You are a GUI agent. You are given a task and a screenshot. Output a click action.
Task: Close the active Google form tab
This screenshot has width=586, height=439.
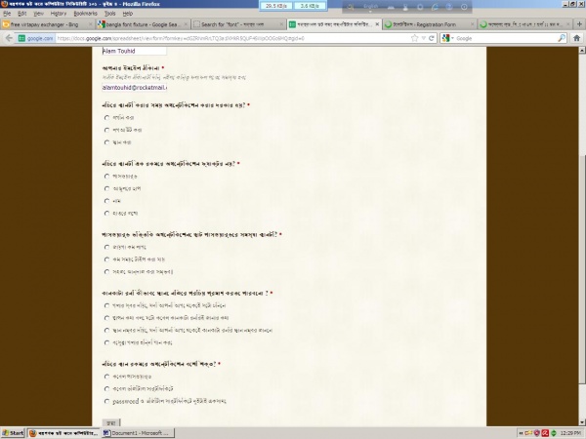pyautogui.click(x=377, y=24)
